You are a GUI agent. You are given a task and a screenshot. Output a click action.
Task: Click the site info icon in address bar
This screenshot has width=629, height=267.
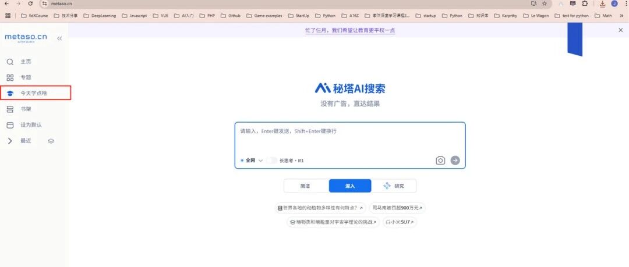(44, 3)
